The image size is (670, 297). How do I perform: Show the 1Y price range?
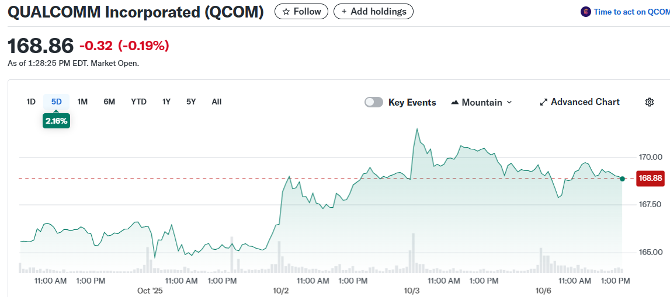[166, 102]
